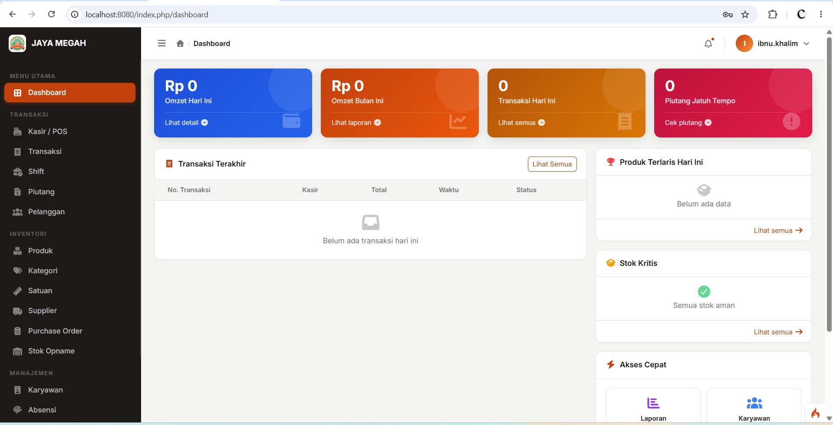
Task: Open the Laporan quick access tile
Action: pos(653,406)
